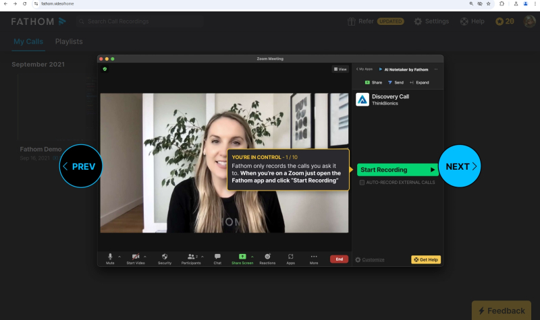Advance the tour with NEXT
This screenshot has width=540, height=320.
coord(460,166)
